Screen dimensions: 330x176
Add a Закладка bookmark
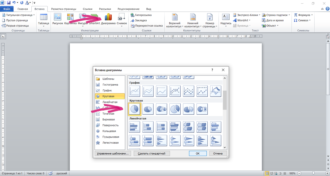[x=139, y=20]
